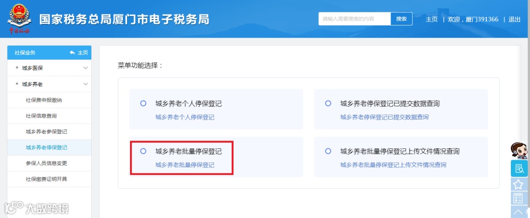
Task: Click 退出 to log out
Action: point(514,19)
